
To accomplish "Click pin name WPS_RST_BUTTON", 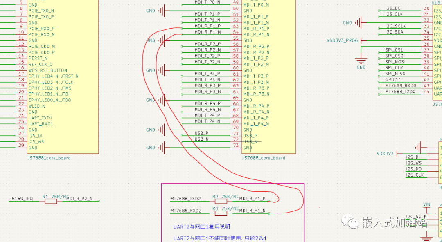I will pyautogui.click(x=48, y=70).
